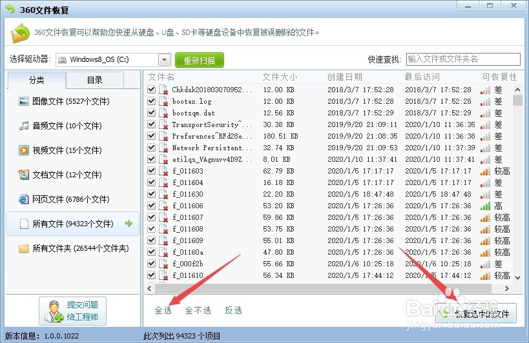Image resolution: width=529 pixels, height=343 pixels.
Task: Uncheck the f_011604 checkbox
Action: coord(152,182)
